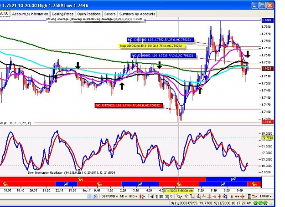Open the chart properties sheet icon
The image size is (285, 207).
click(x=249, y=197)
